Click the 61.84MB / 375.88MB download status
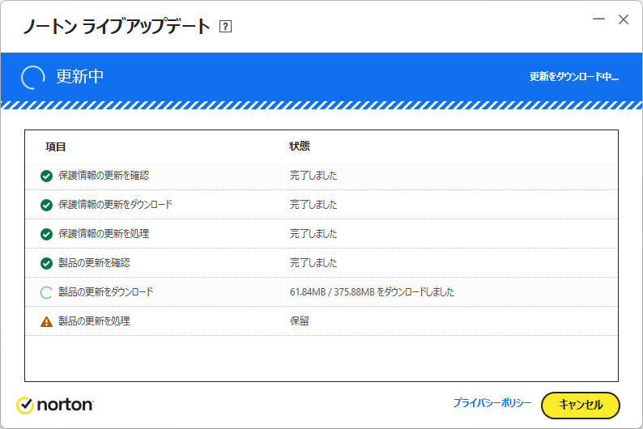Viewport: 643px width, 429px height. click(x=372, y=292)
